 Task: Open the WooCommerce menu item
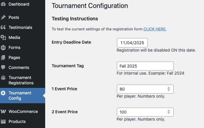[23, 111]
